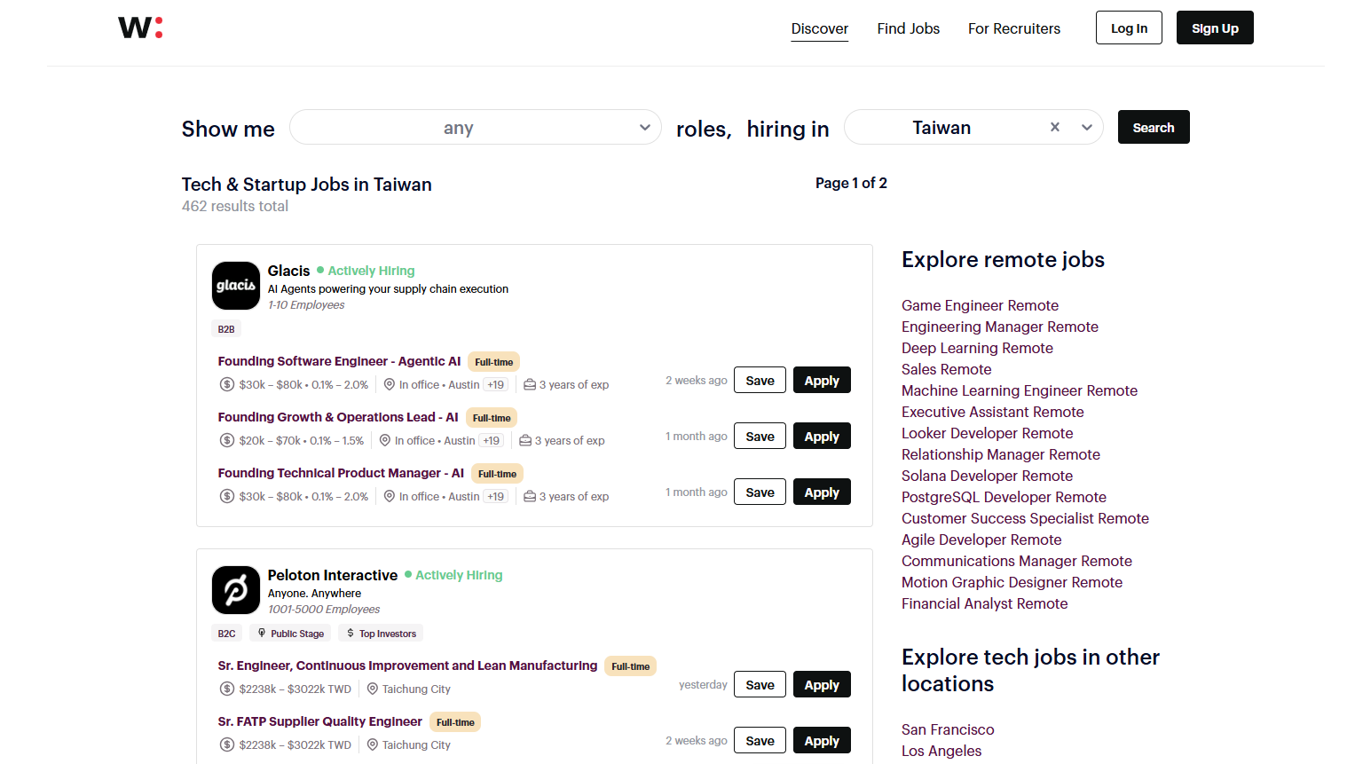Open Founding Technical Product Manager - AI job
The image size is (1355, 764).
point(341,473)
